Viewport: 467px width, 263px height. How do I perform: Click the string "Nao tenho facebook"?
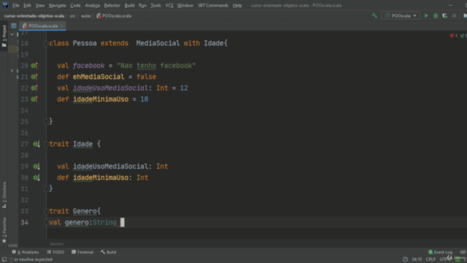156,66
